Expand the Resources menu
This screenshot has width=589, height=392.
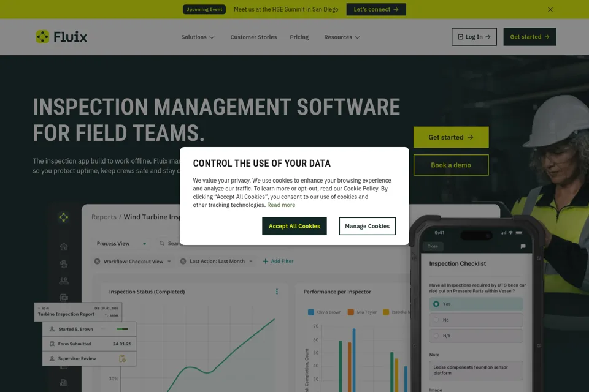pos(342,37)
